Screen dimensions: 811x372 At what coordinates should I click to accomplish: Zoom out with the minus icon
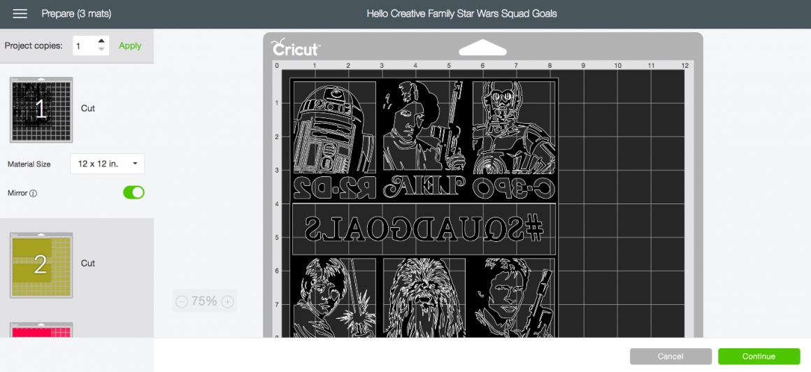(x=182, y=301)
